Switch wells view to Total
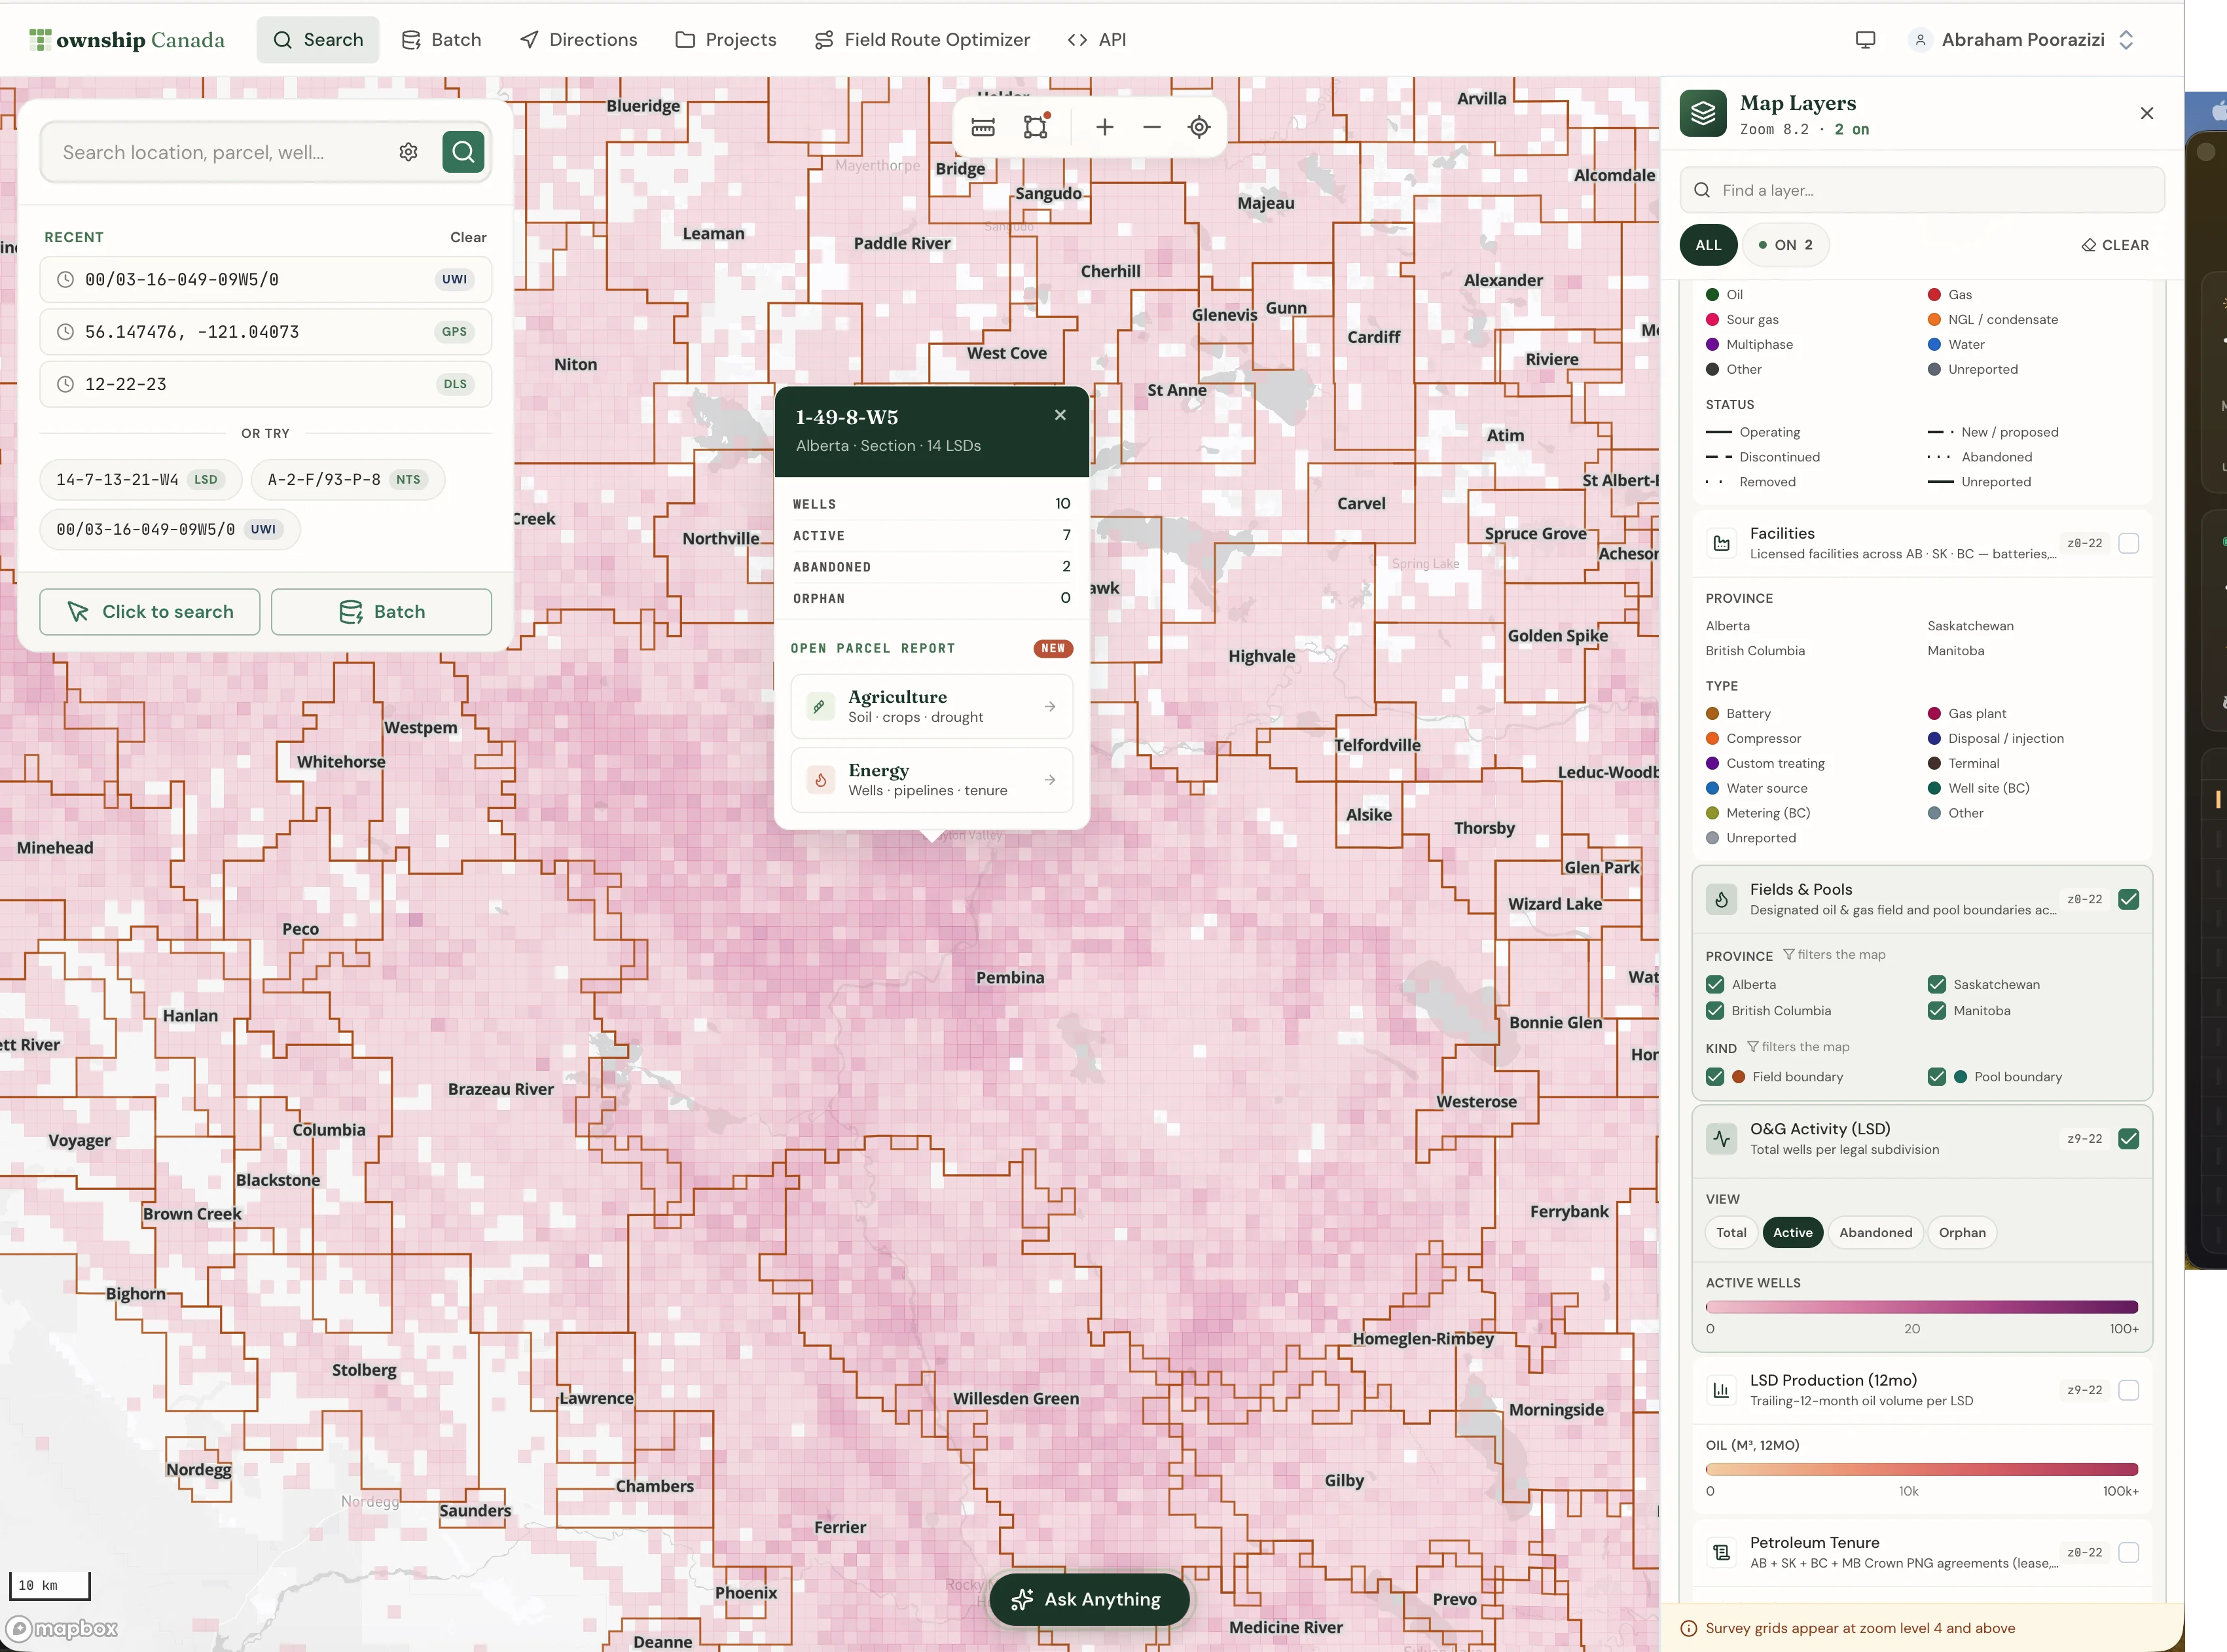 click(1731, 1233)
